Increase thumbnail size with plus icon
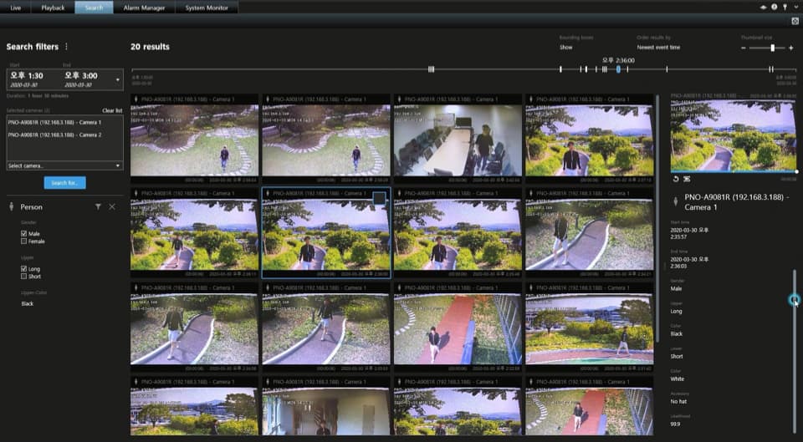Image resolution: width=803 pixels, height=442 pixels. pyautogui.click(x=791, y=48)
